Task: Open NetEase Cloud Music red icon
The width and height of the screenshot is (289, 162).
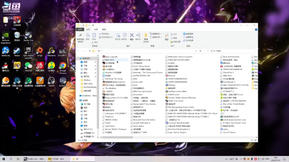Action: coord(40,67)
